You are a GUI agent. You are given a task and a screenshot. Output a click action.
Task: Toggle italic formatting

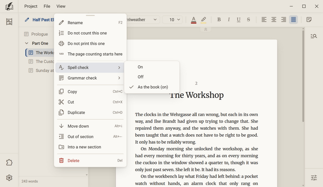[229, 19]
